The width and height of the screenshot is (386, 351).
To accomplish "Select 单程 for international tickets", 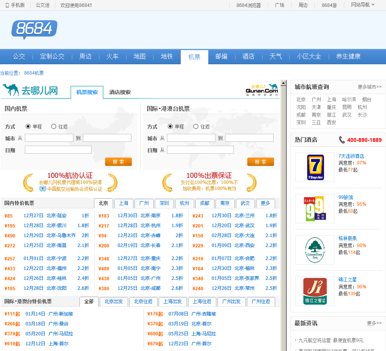I will 170,126.
